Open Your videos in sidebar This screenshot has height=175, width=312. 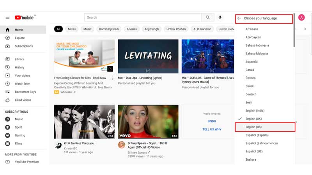coord(23,75)
